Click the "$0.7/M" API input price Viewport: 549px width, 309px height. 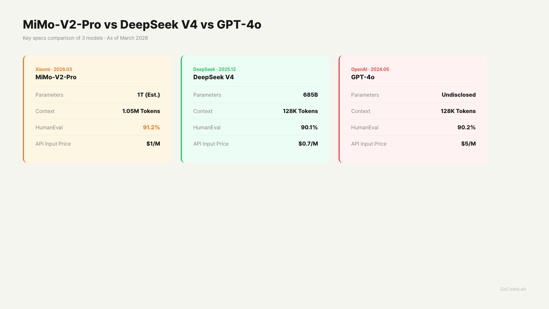308,144
